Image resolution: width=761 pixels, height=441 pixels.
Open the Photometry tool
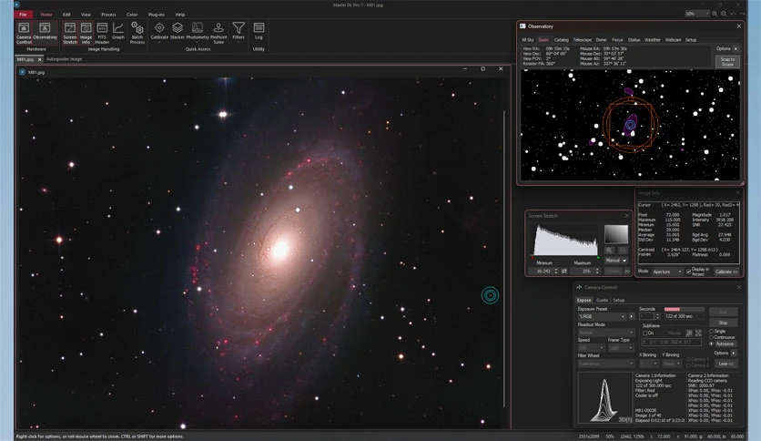click(197, 31)
